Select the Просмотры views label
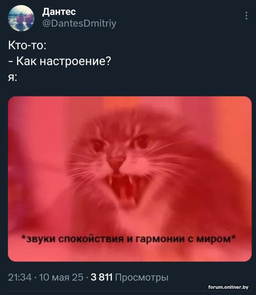This screenshot has height=295, width=256. pyautogui.click(x=141, y=278)
